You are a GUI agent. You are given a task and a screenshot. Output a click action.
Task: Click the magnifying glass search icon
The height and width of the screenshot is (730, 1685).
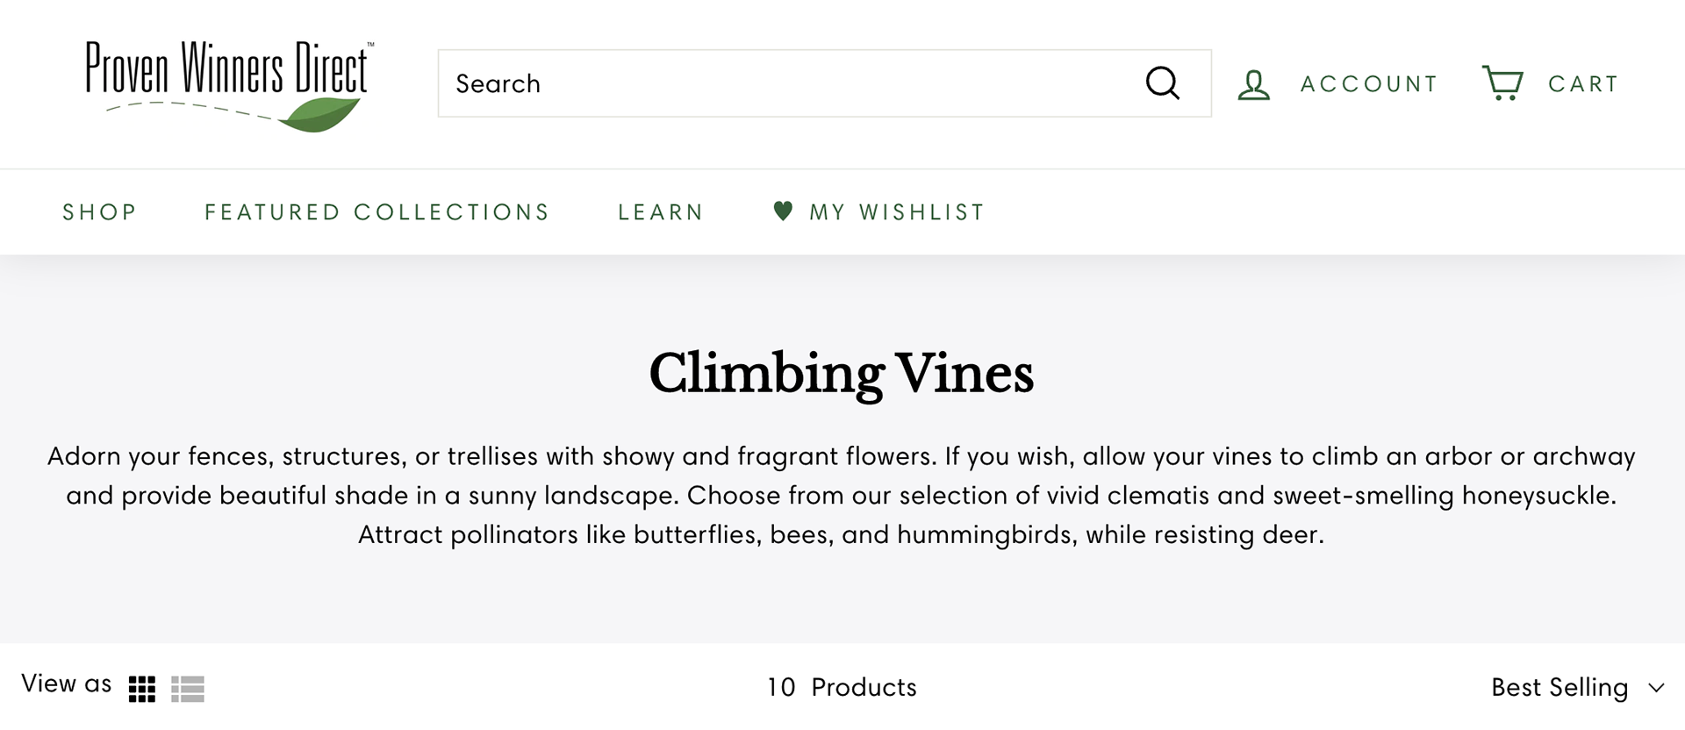click(x=1162, y=83)
